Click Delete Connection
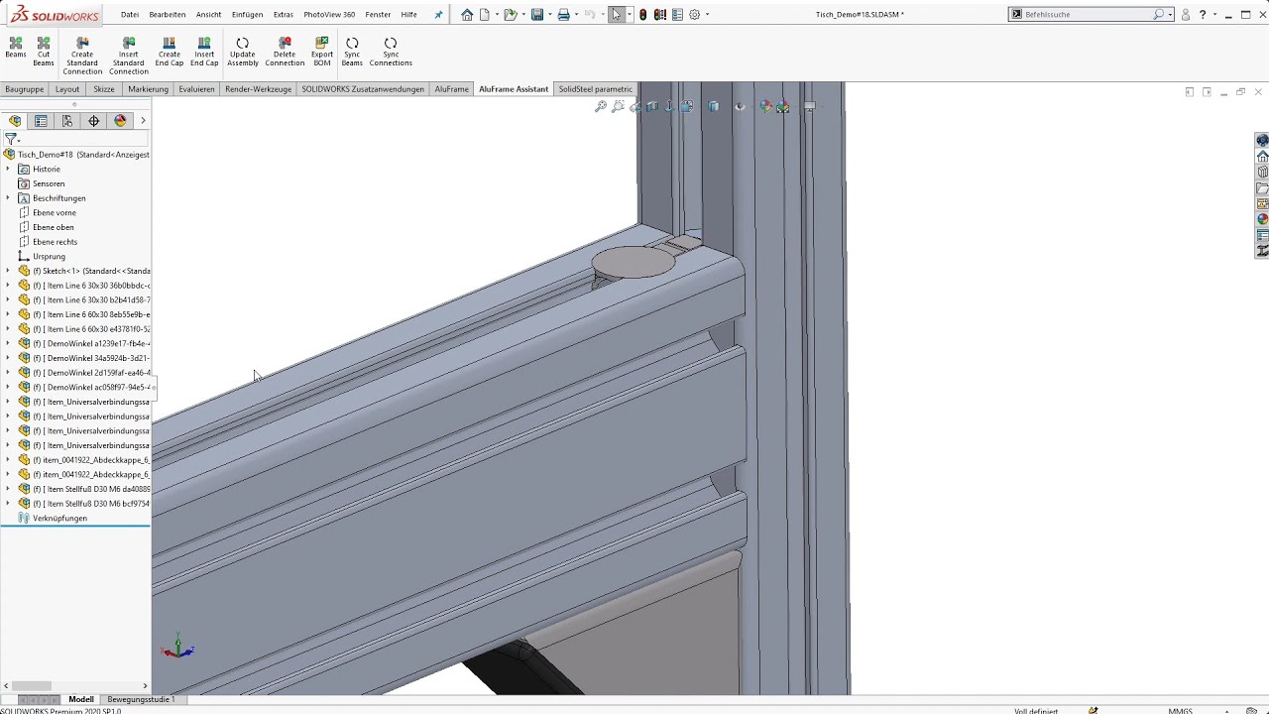The width and height of the screenshot is (1269, 714). (x=285, y=52)
